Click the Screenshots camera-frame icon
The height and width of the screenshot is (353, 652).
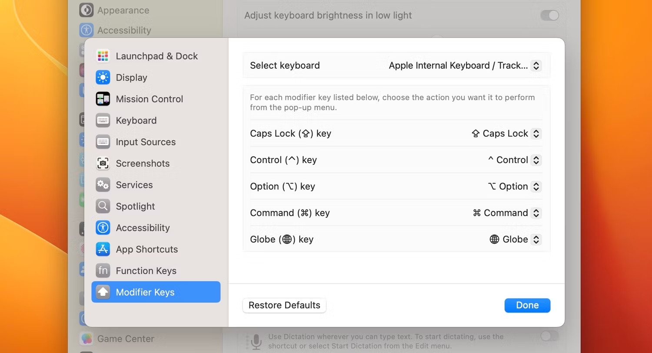point(103,163)
